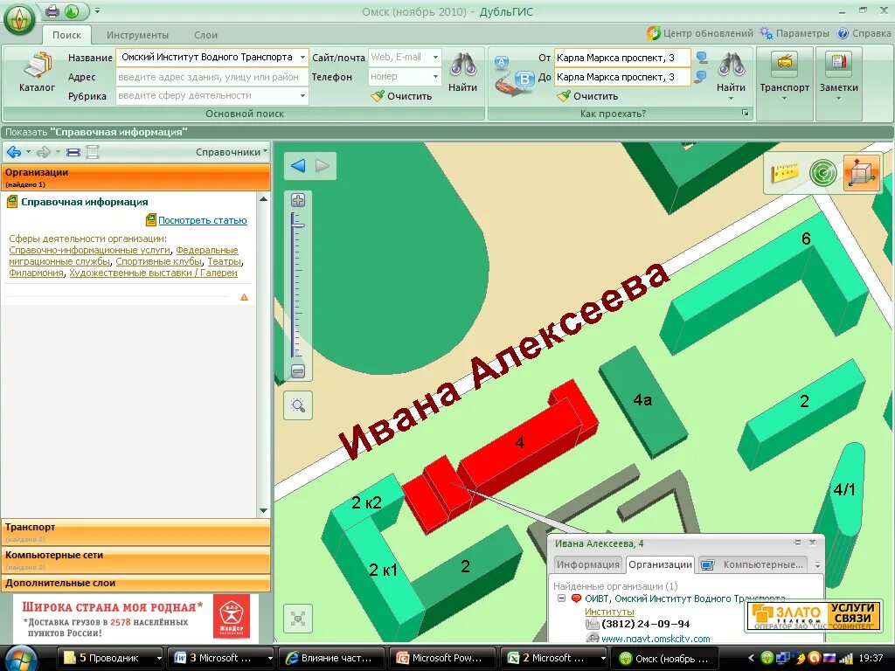Go back in the Справочники panel

(14, 152)
